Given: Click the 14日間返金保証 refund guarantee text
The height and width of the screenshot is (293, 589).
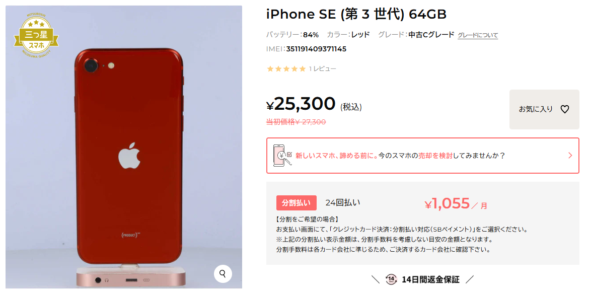Looking at the screenshot, I should pyautogui.click(x=430, y=279).
